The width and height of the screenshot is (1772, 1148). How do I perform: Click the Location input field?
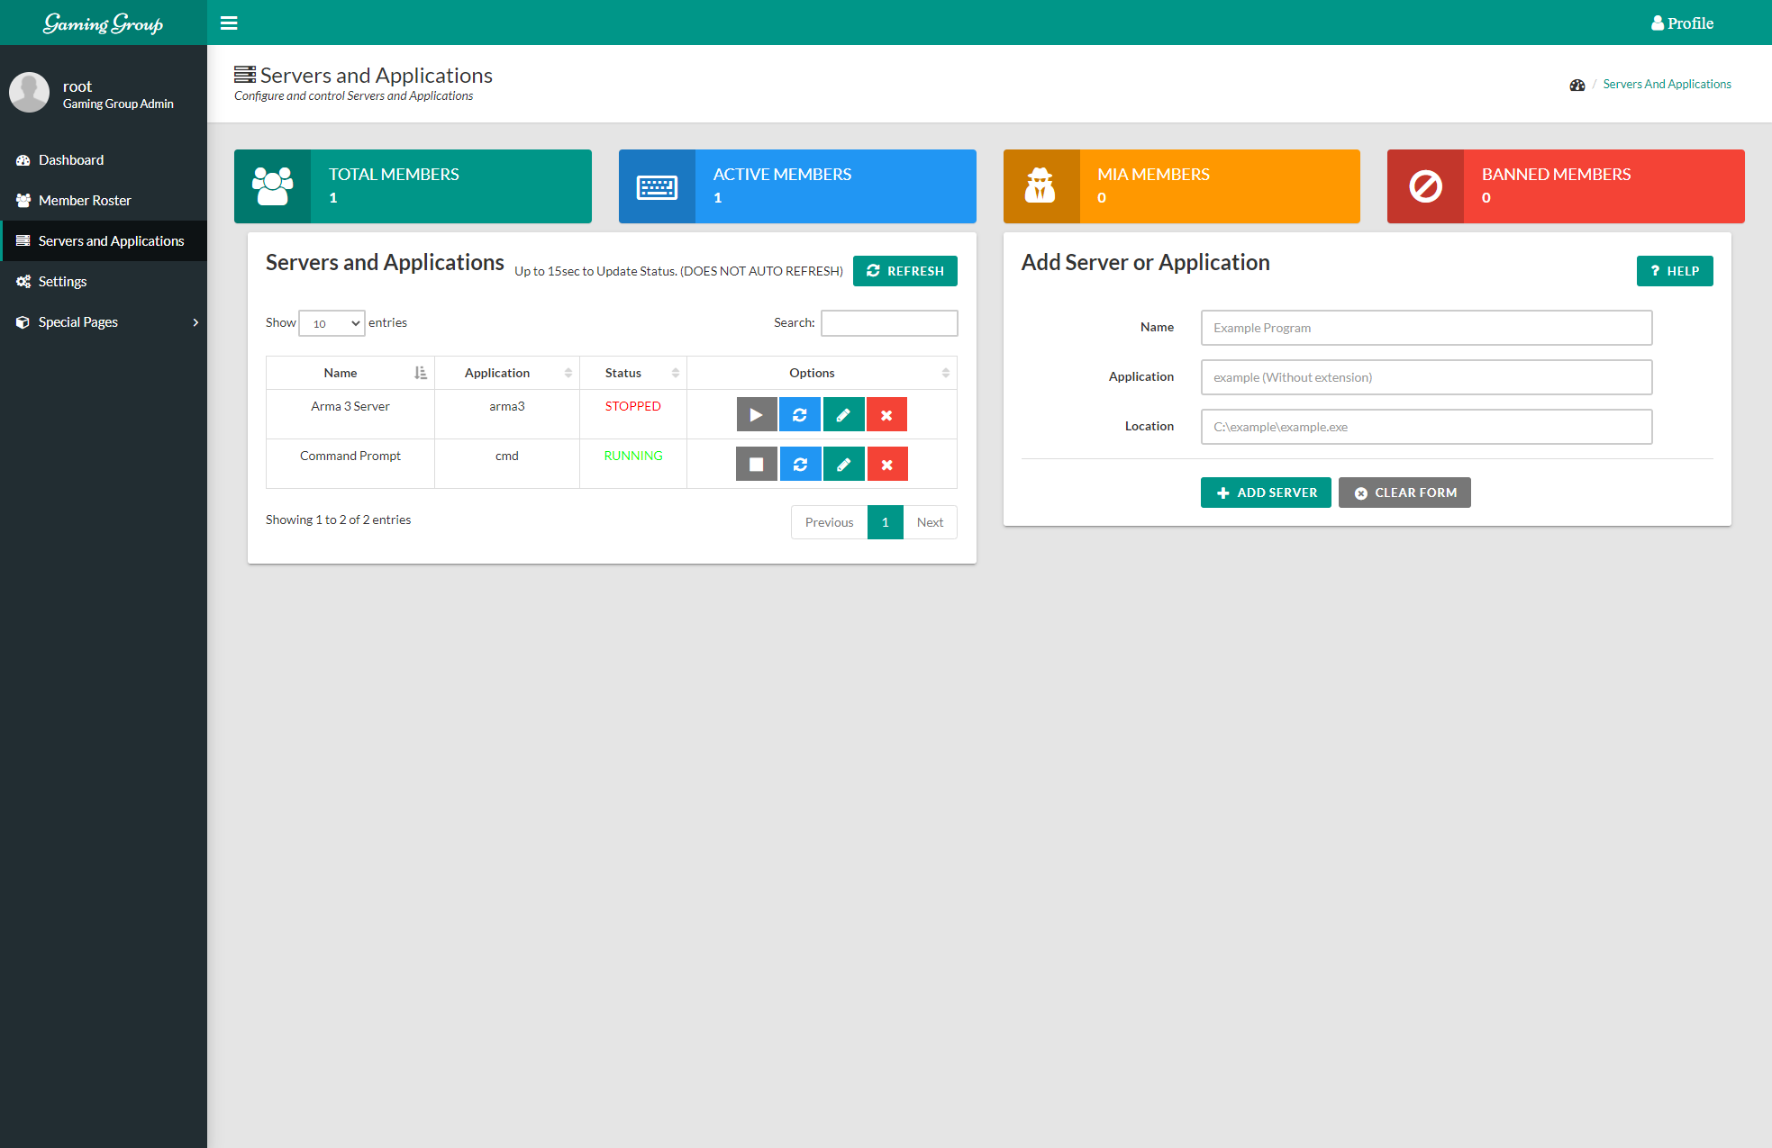point(1426,427)
